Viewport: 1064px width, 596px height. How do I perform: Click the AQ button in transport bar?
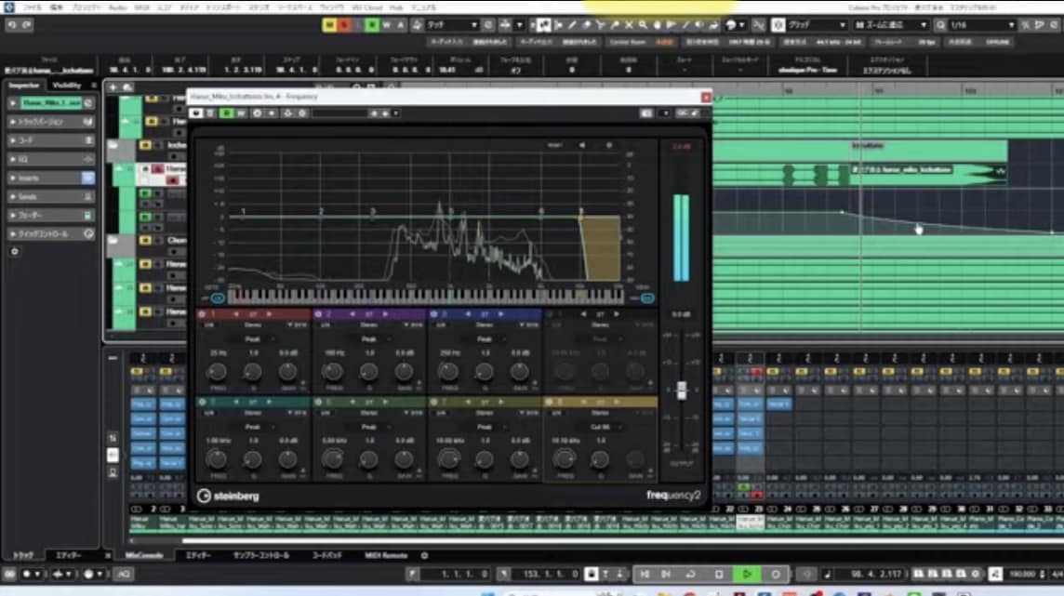pyautogui.click(x=124, y=575)
